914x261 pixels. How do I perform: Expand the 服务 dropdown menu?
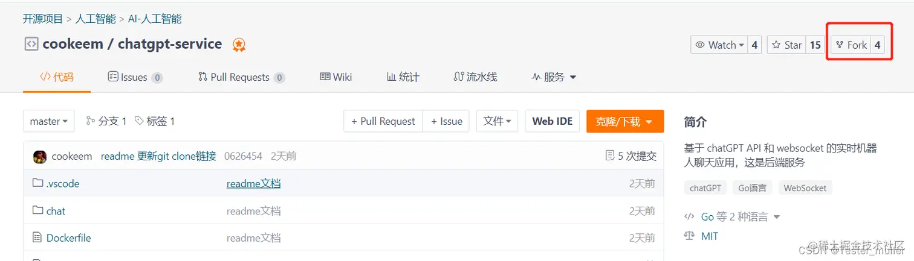(x=554, y=77)
